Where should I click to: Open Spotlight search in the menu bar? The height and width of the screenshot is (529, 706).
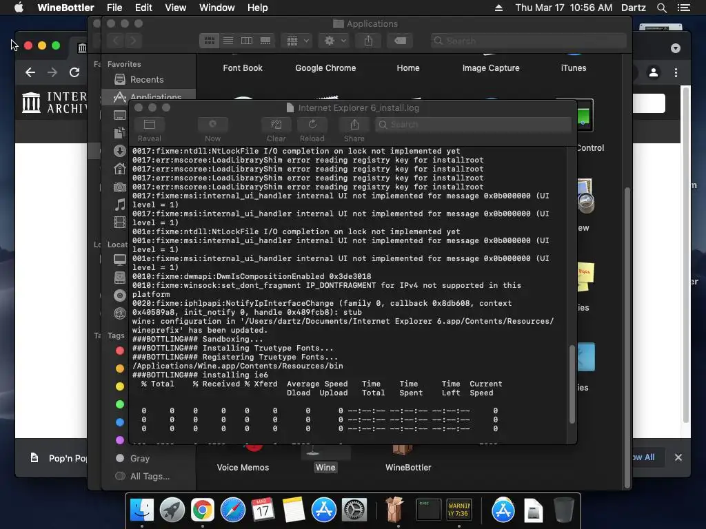(x=661, y=8)
